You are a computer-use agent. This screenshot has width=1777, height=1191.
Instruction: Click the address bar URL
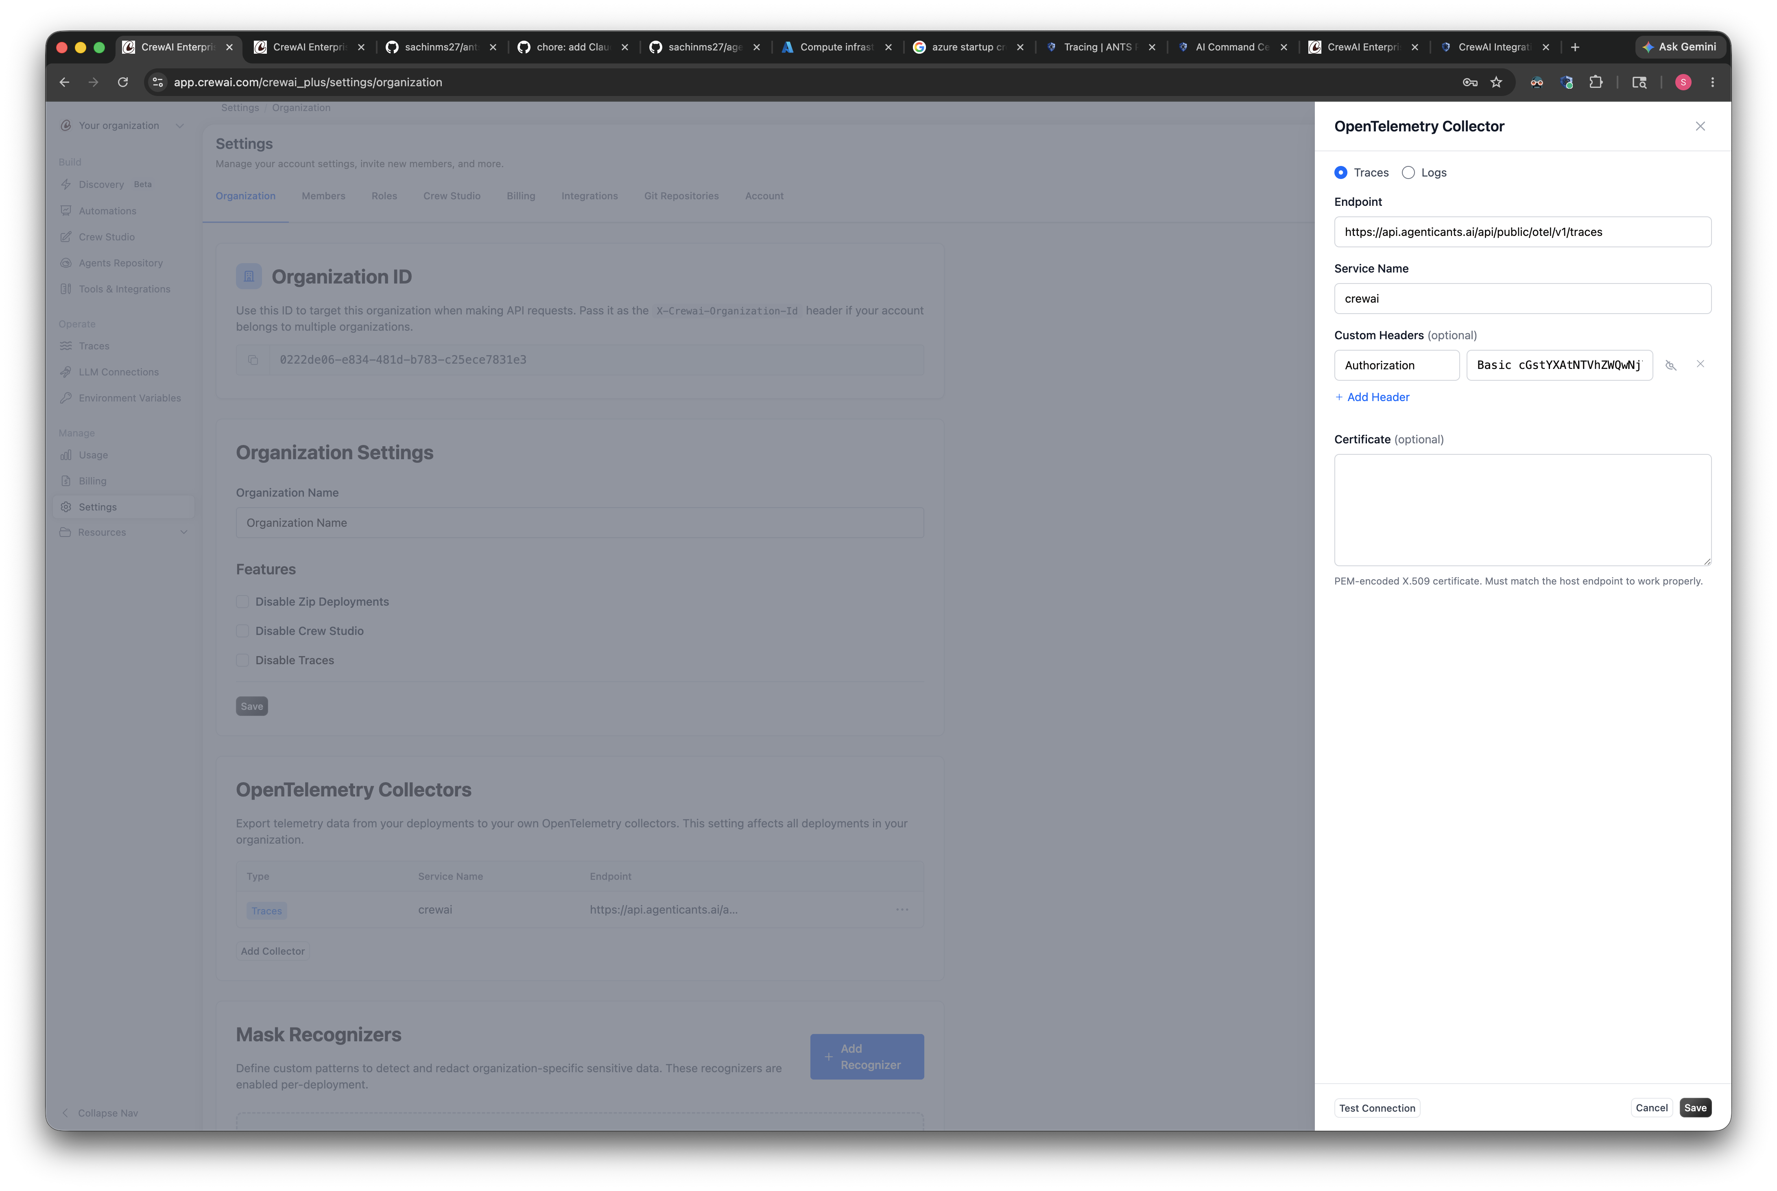click(x=308, y=82)
